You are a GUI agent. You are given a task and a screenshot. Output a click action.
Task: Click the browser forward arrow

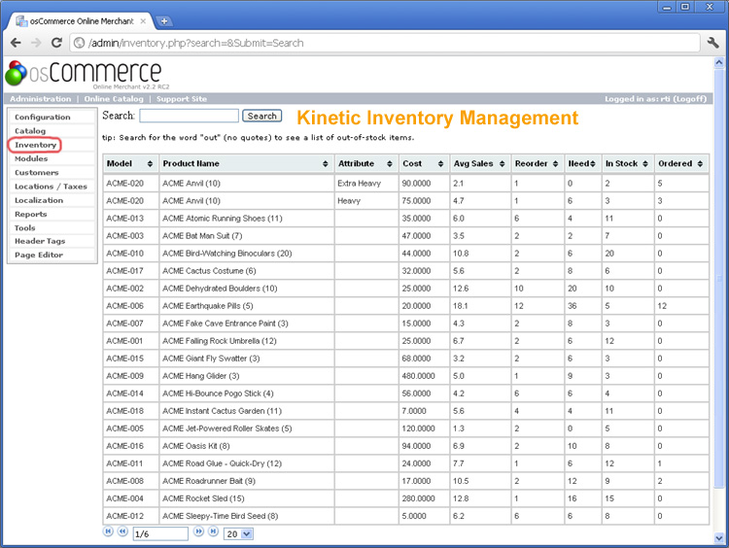pos(36,43)
